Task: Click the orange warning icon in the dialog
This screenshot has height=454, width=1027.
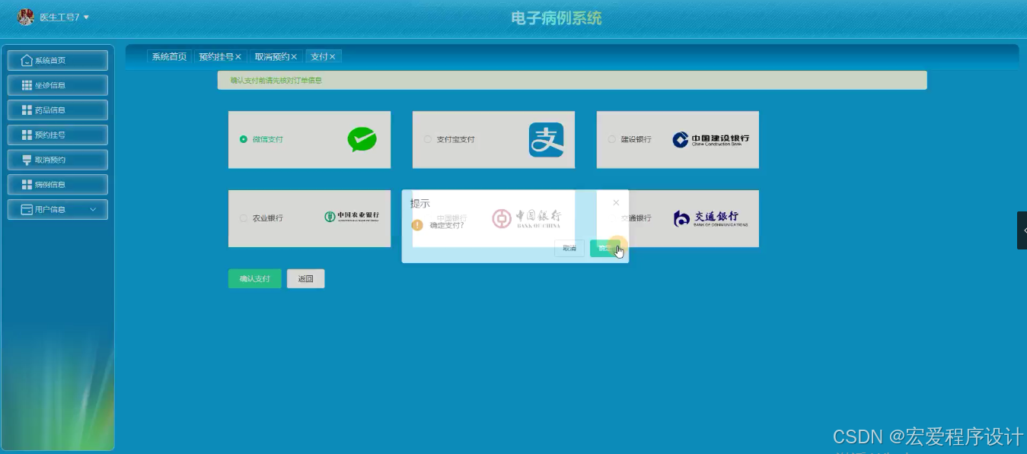Action: point(417,225)
